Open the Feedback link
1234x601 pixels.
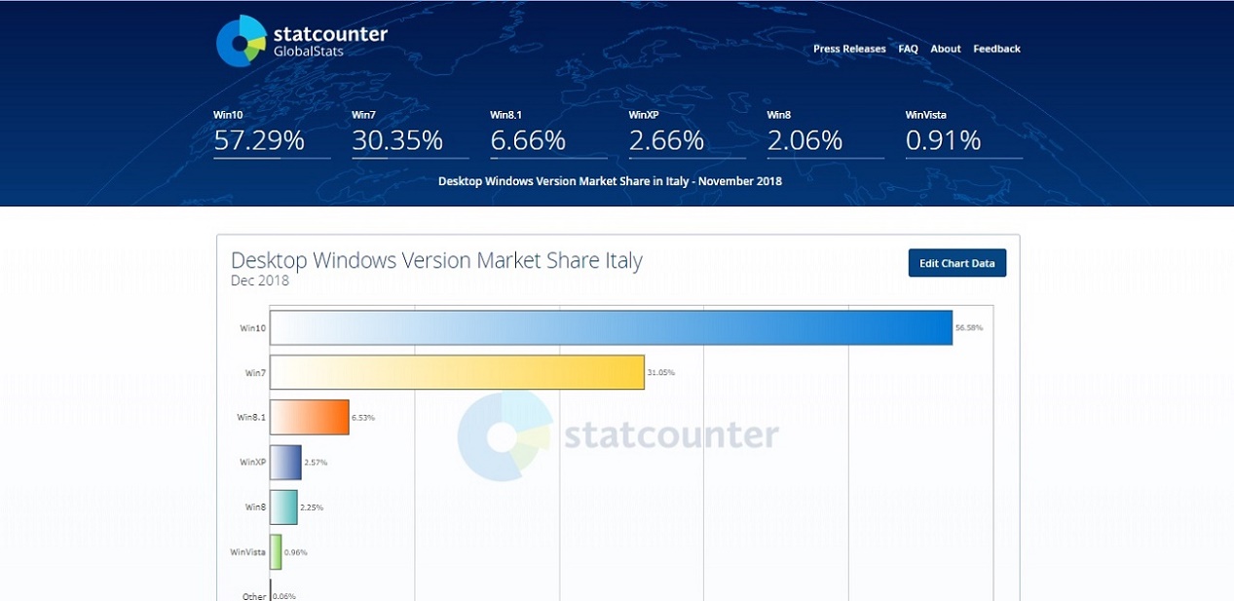click(x=996, y=49)
